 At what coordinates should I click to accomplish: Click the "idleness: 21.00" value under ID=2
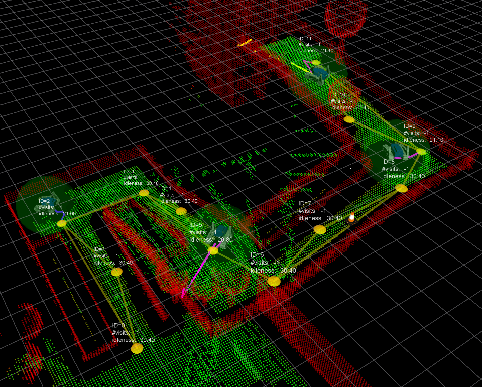pos(57,214)
